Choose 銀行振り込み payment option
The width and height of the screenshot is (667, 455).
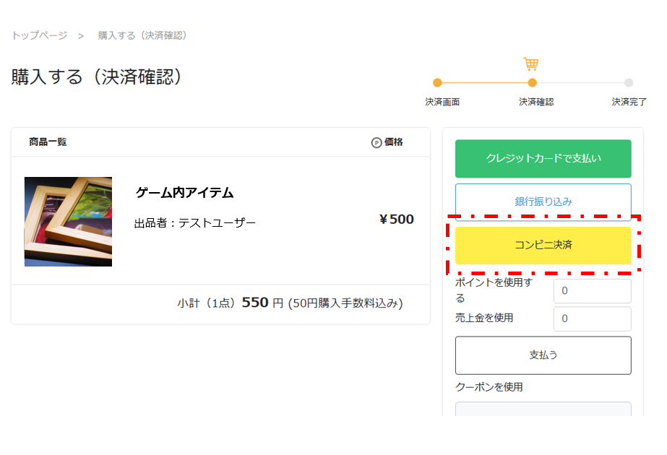[x=543, y=201]
